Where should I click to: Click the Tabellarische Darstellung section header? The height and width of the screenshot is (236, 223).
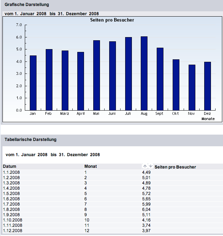30,140
